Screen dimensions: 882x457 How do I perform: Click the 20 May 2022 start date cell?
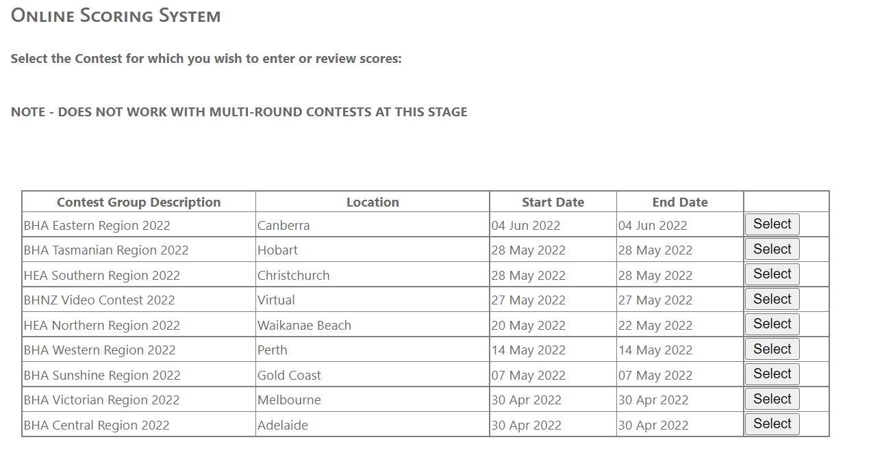click(x=528, y=326)
